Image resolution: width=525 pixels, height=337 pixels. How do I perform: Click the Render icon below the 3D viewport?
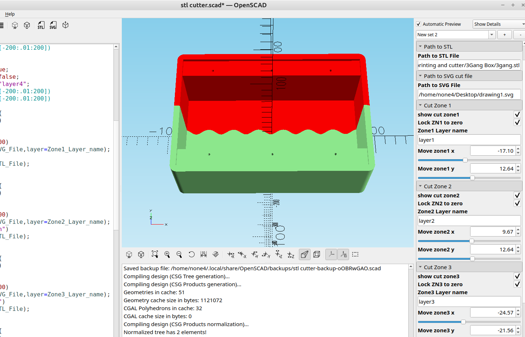tap(141, 255)
